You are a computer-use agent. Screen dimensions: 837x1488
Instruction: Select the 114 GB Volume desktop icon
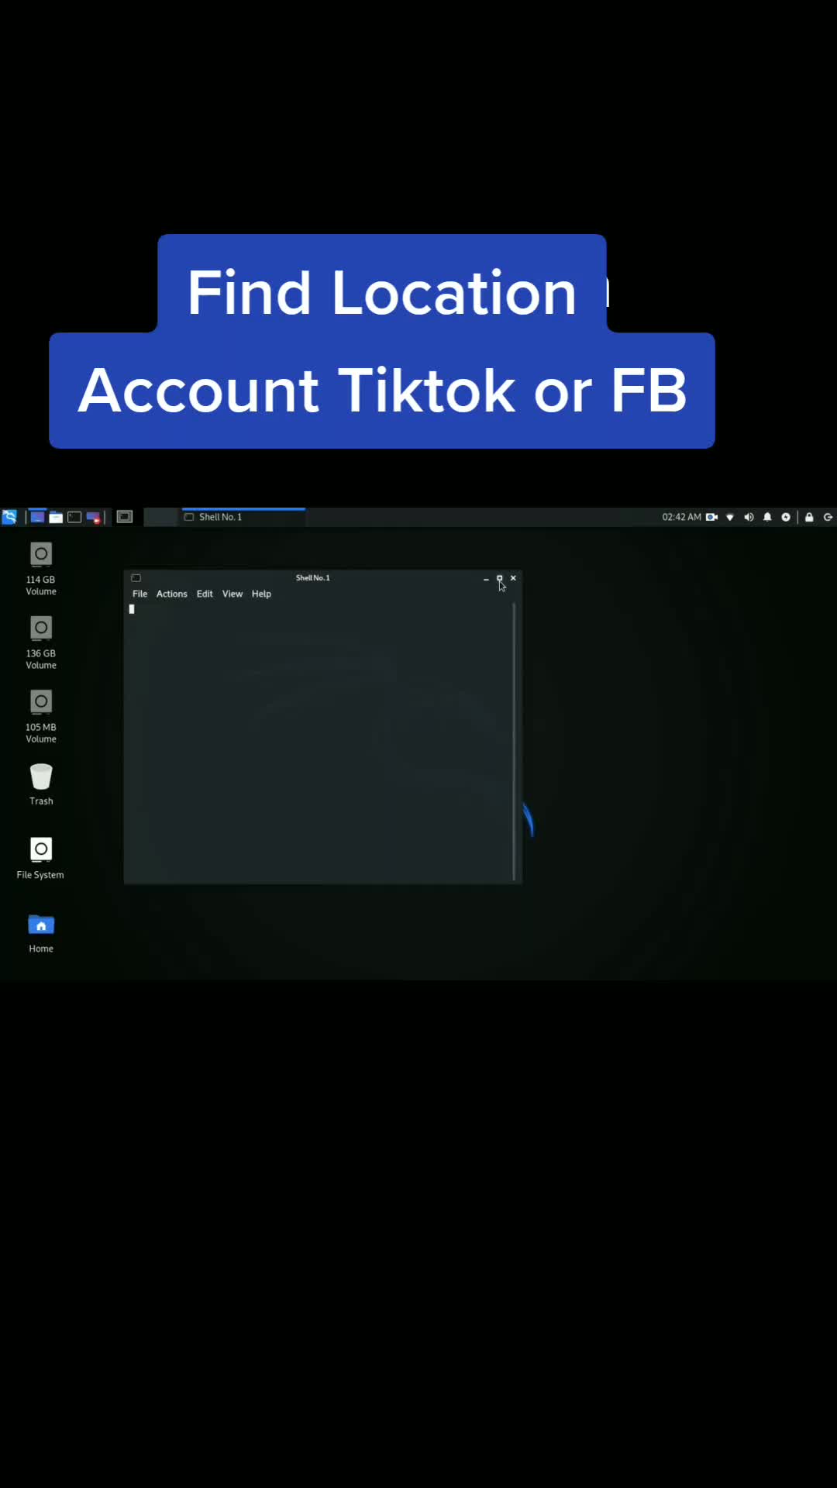pyautogui.click(x=41, y=569)
